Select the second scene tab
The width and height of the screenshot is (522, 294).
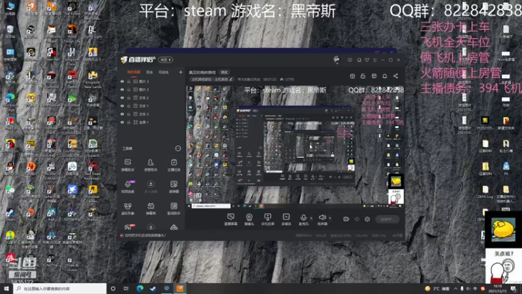tap(149, 72)
